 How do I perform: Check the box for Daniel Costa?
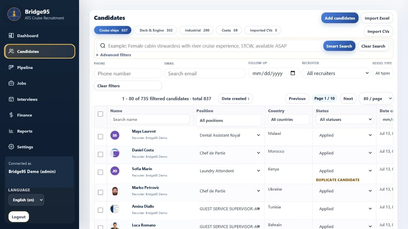(100, 154)
